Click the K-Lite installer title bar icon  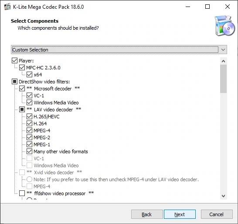point(7,7)
